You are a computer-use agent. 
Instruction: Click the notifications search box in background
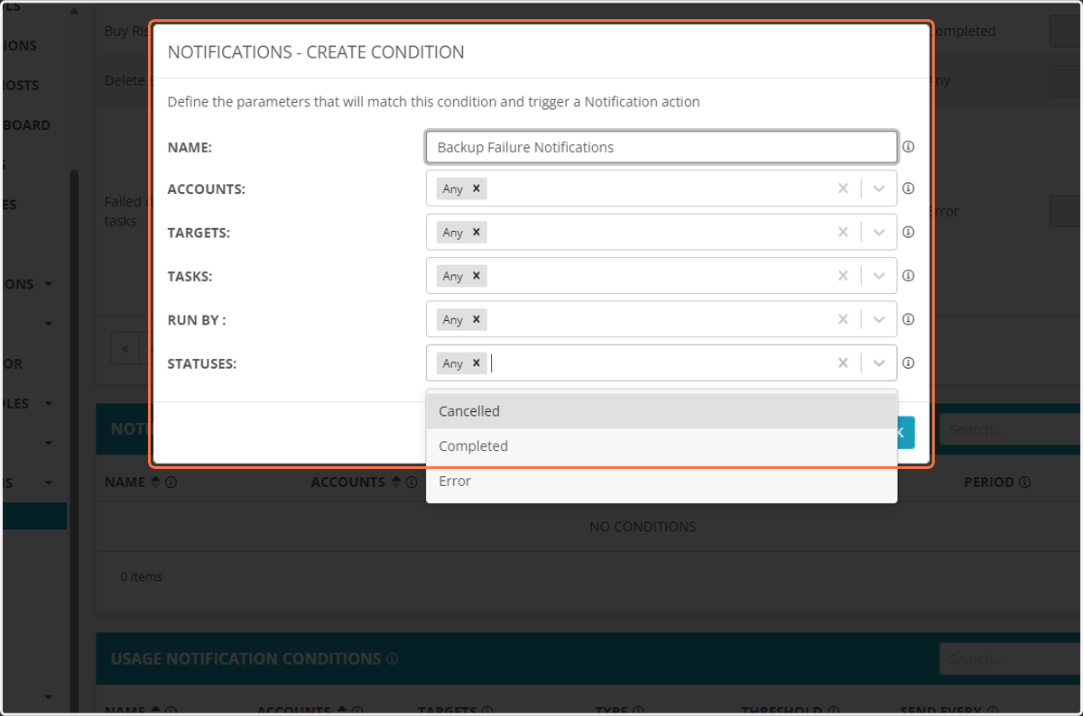pyautogui.click(x=1009, y=430)
